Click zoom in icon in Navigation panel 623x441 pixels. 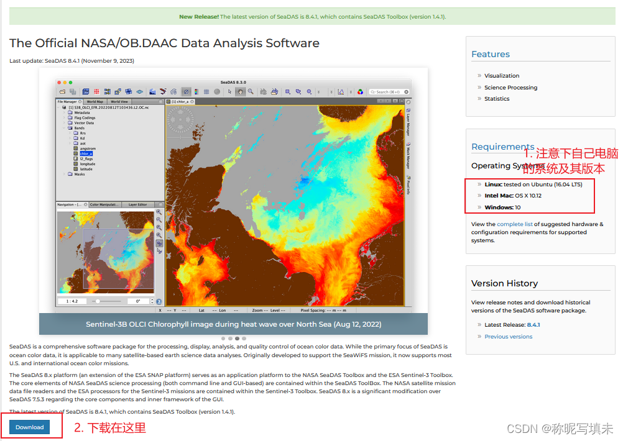159,212
